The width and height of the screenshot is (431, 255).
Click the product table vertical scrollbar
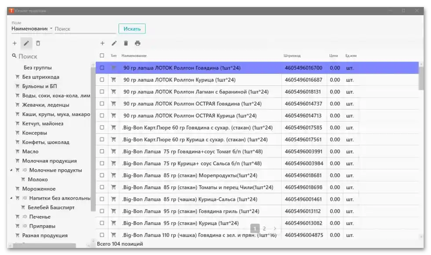pos(421,78)
